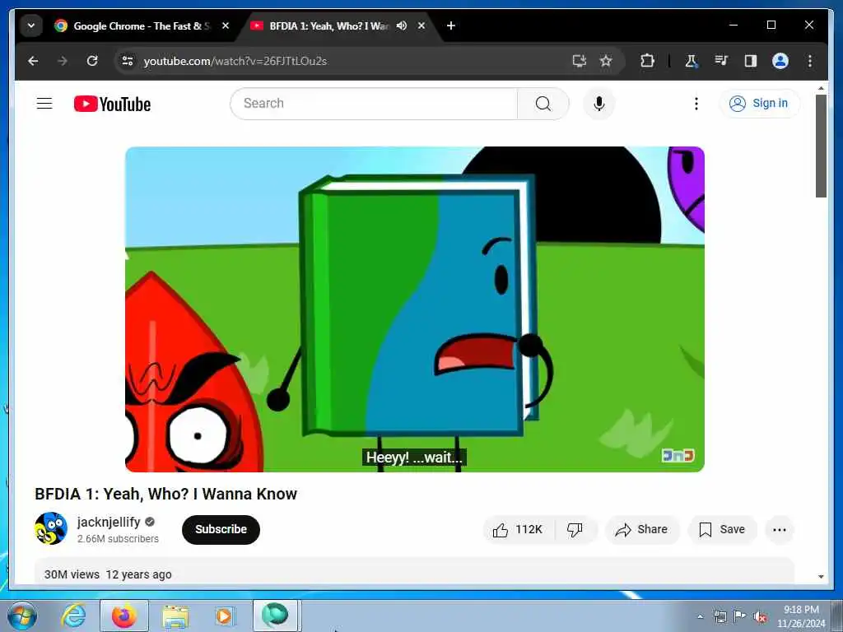Focus the YouTube Search input field
Image resolution: width=843 pixels, height=632 pixels.
pos(374,103)
